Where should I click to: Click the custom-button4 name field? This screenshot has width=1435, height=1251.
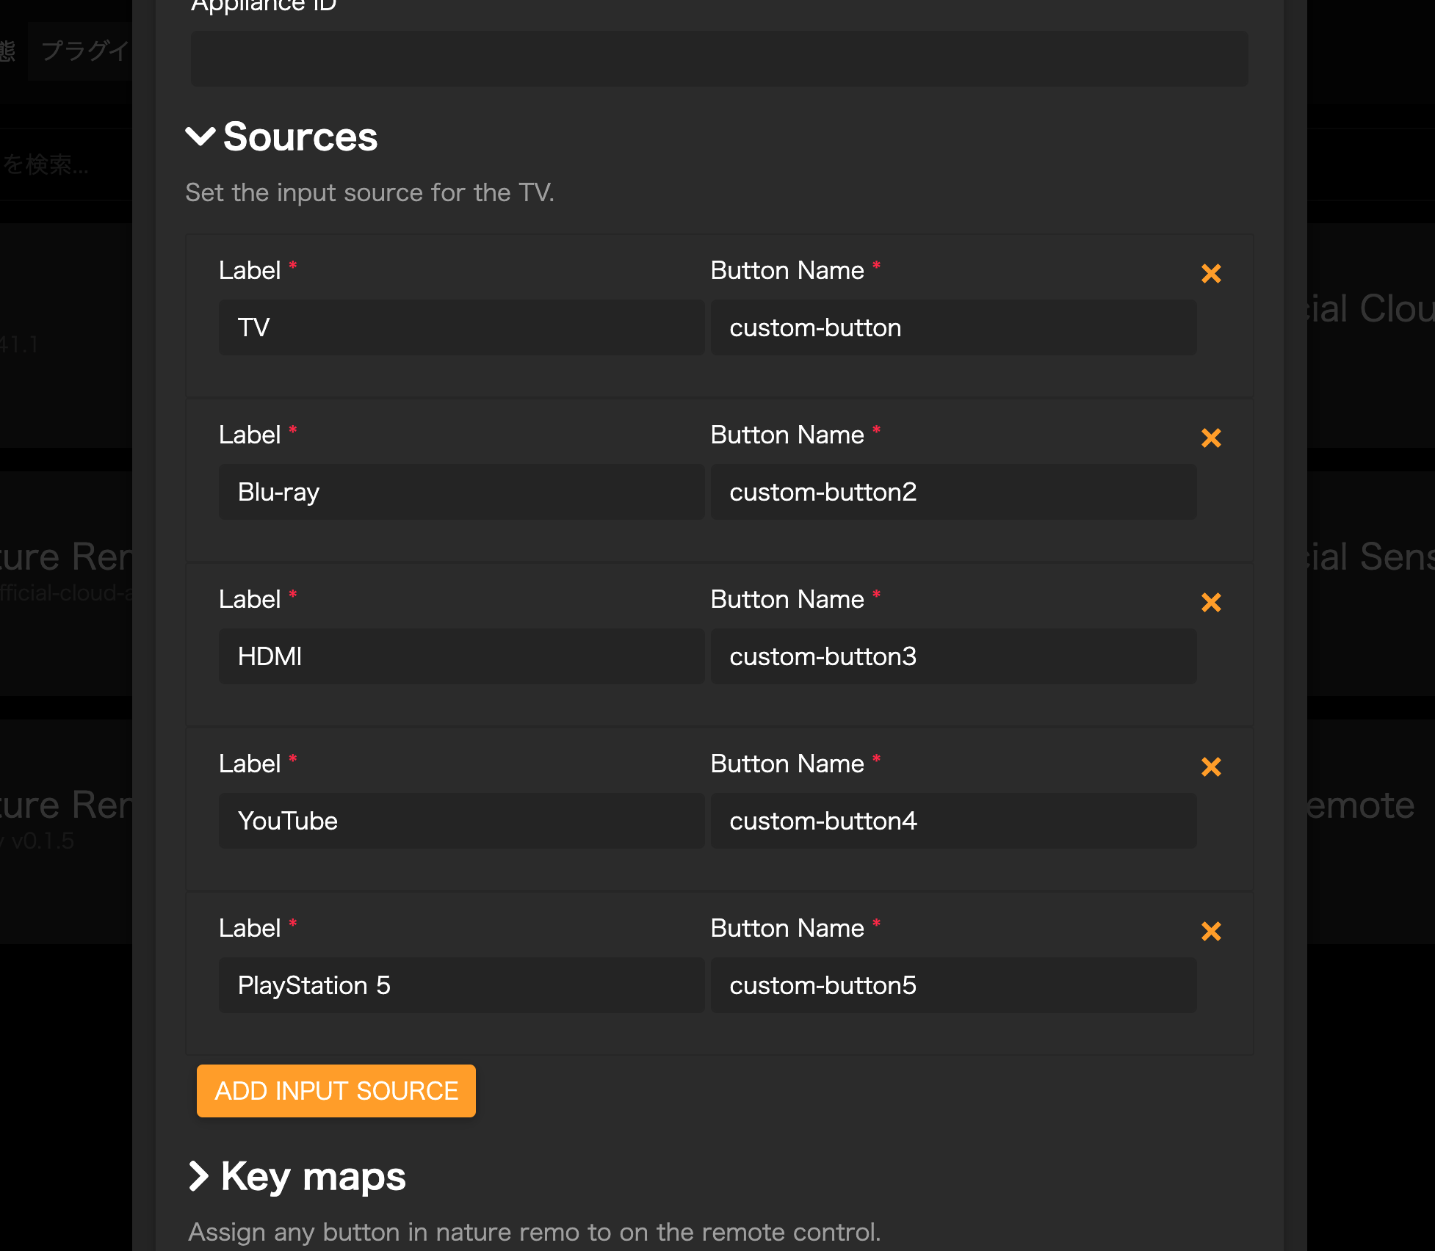[954, 821]
